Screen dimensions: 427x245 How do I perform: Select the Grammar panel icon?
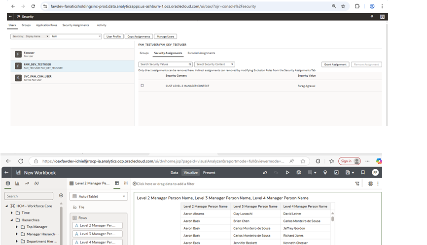coord(117,183)
